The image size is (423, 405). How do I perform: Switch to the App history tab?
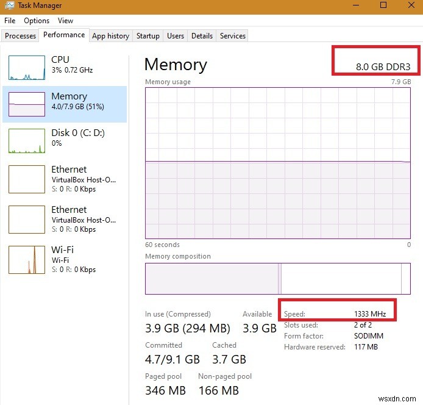110,36
